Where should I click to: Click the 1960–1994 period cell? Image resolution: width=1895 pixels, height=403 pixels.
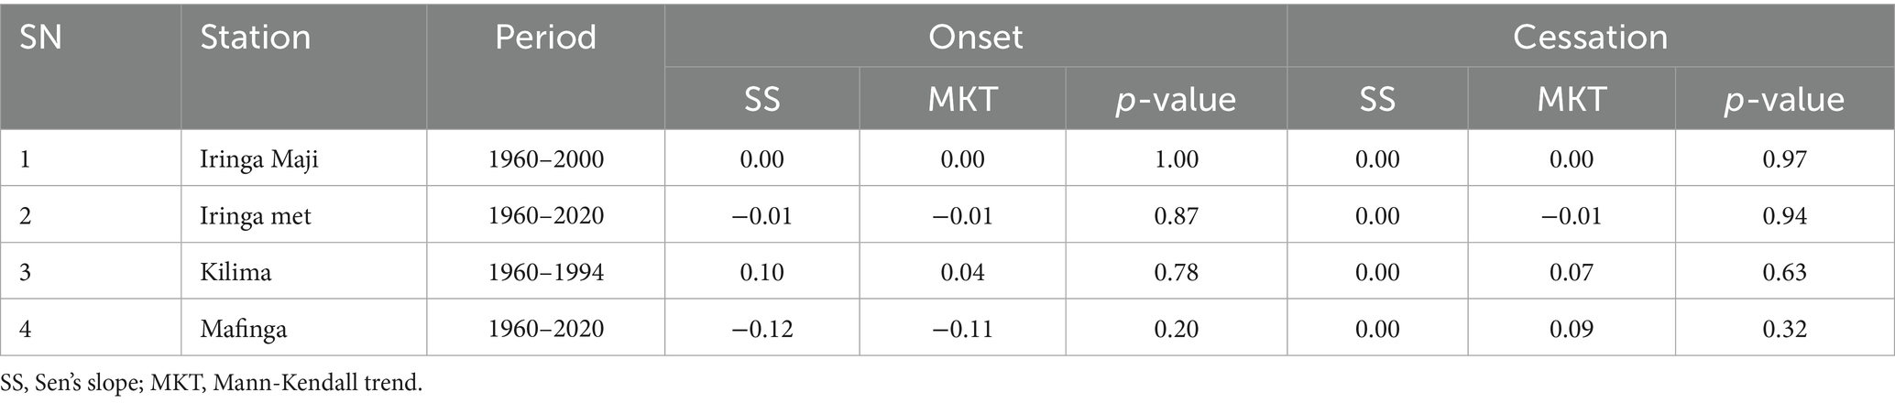pos(545,272)
